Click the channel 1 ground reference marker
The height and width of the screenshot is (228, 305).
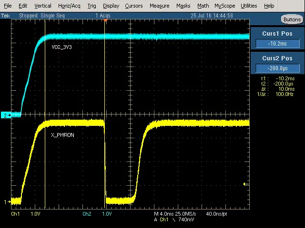pos(7,202)
